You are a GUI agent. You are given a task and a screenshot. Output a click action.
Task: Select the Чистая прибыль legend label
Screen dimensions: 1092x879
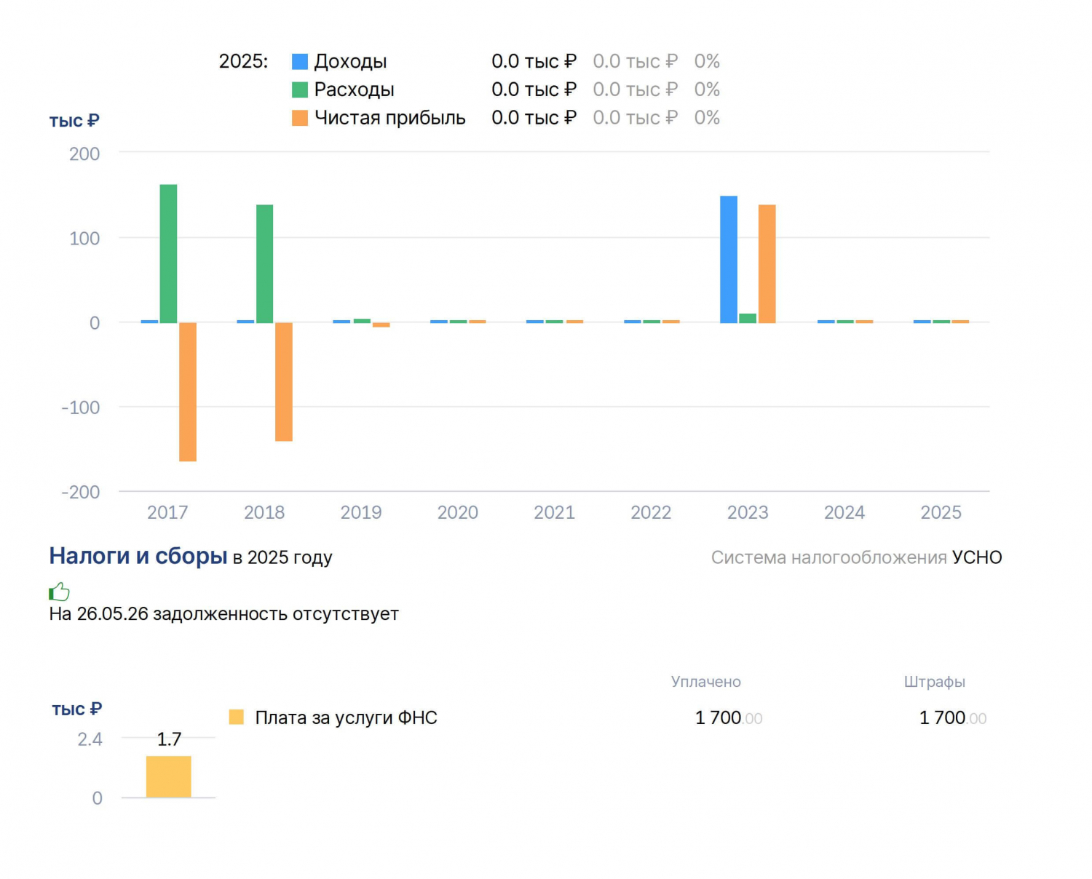click(x=390, y=118)
